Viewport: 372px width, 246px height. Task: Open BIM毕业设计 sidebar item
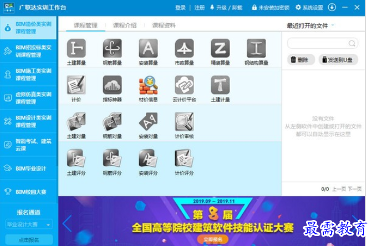(x=28, y=168)
